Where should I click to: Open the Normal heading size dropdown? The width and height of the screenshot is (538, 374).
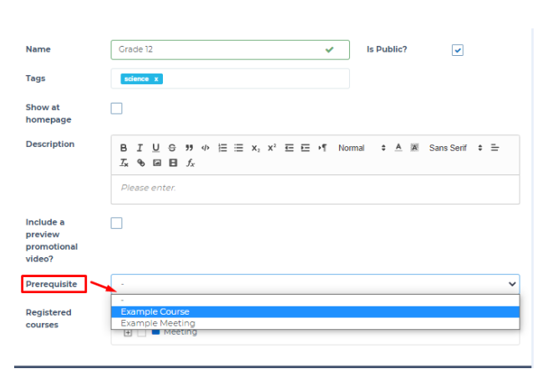[x=361, y=148]
